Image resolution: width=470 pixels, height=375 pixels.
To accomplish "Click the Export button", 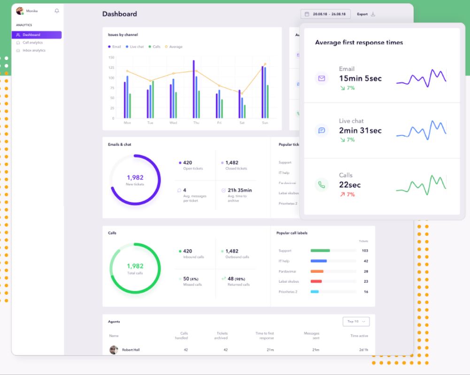I will (x=366, y=14).
